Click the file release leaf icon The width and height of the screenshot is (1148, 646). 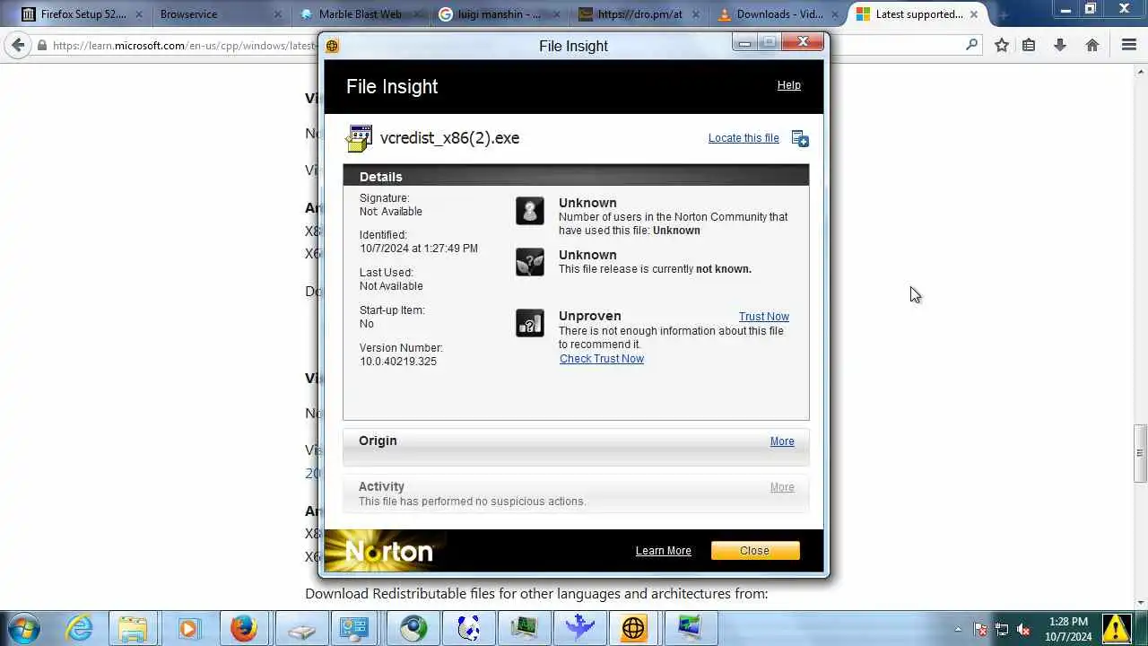click(x=530, y=262)
